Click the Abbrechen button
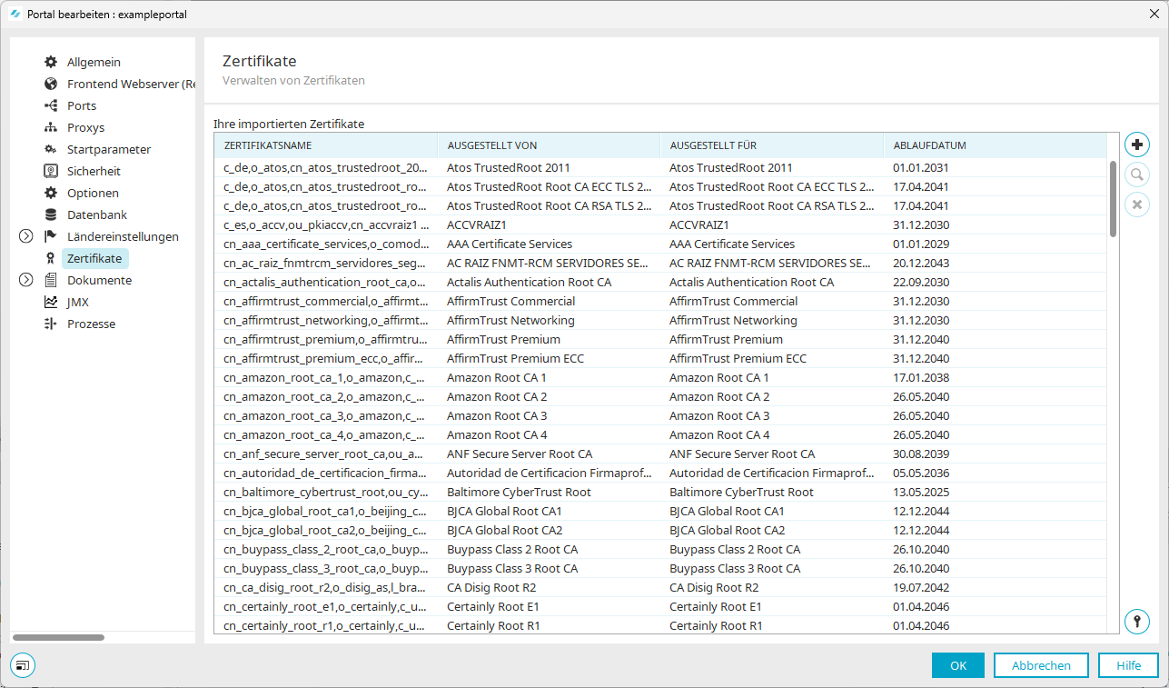 tap(1041, 665)
